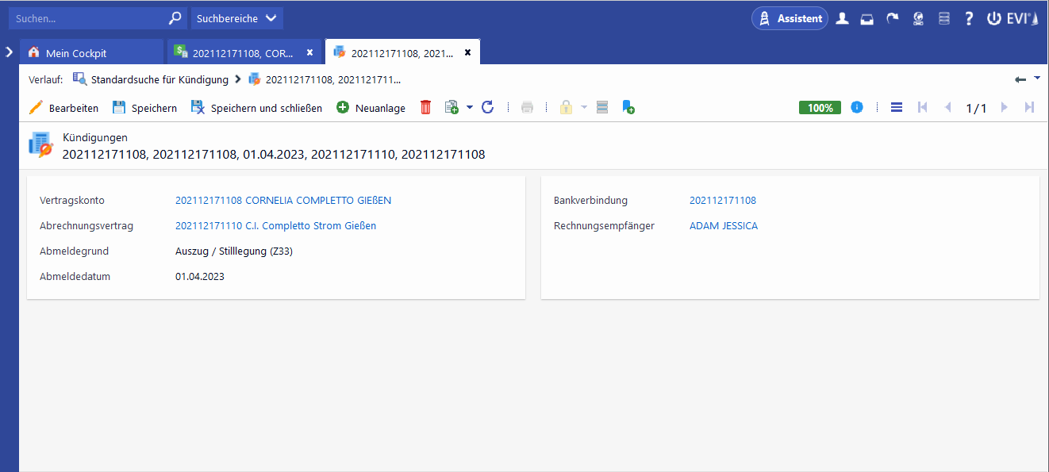This screenshot has height=472, width=1049.
Task: Open the hamburger list menu icon
Action: (897, 108)
